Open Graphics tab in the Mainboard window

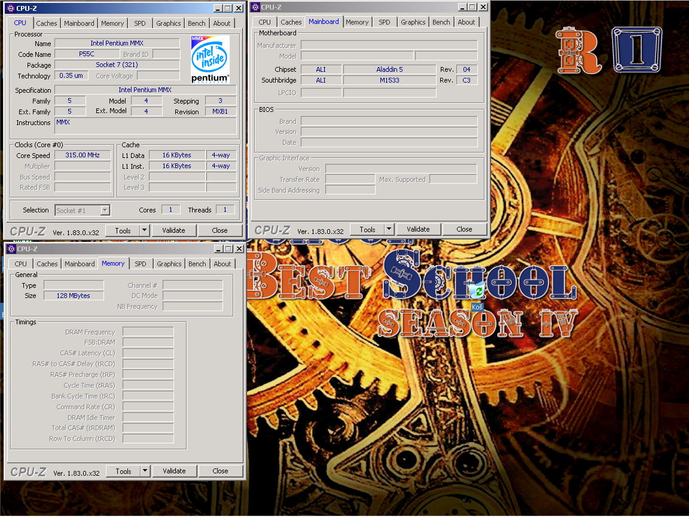click(x=413, y=22)
